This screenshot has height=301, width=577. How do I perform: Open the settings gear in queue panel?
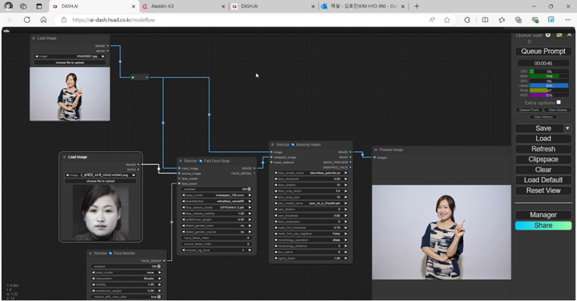click(548, 35)
